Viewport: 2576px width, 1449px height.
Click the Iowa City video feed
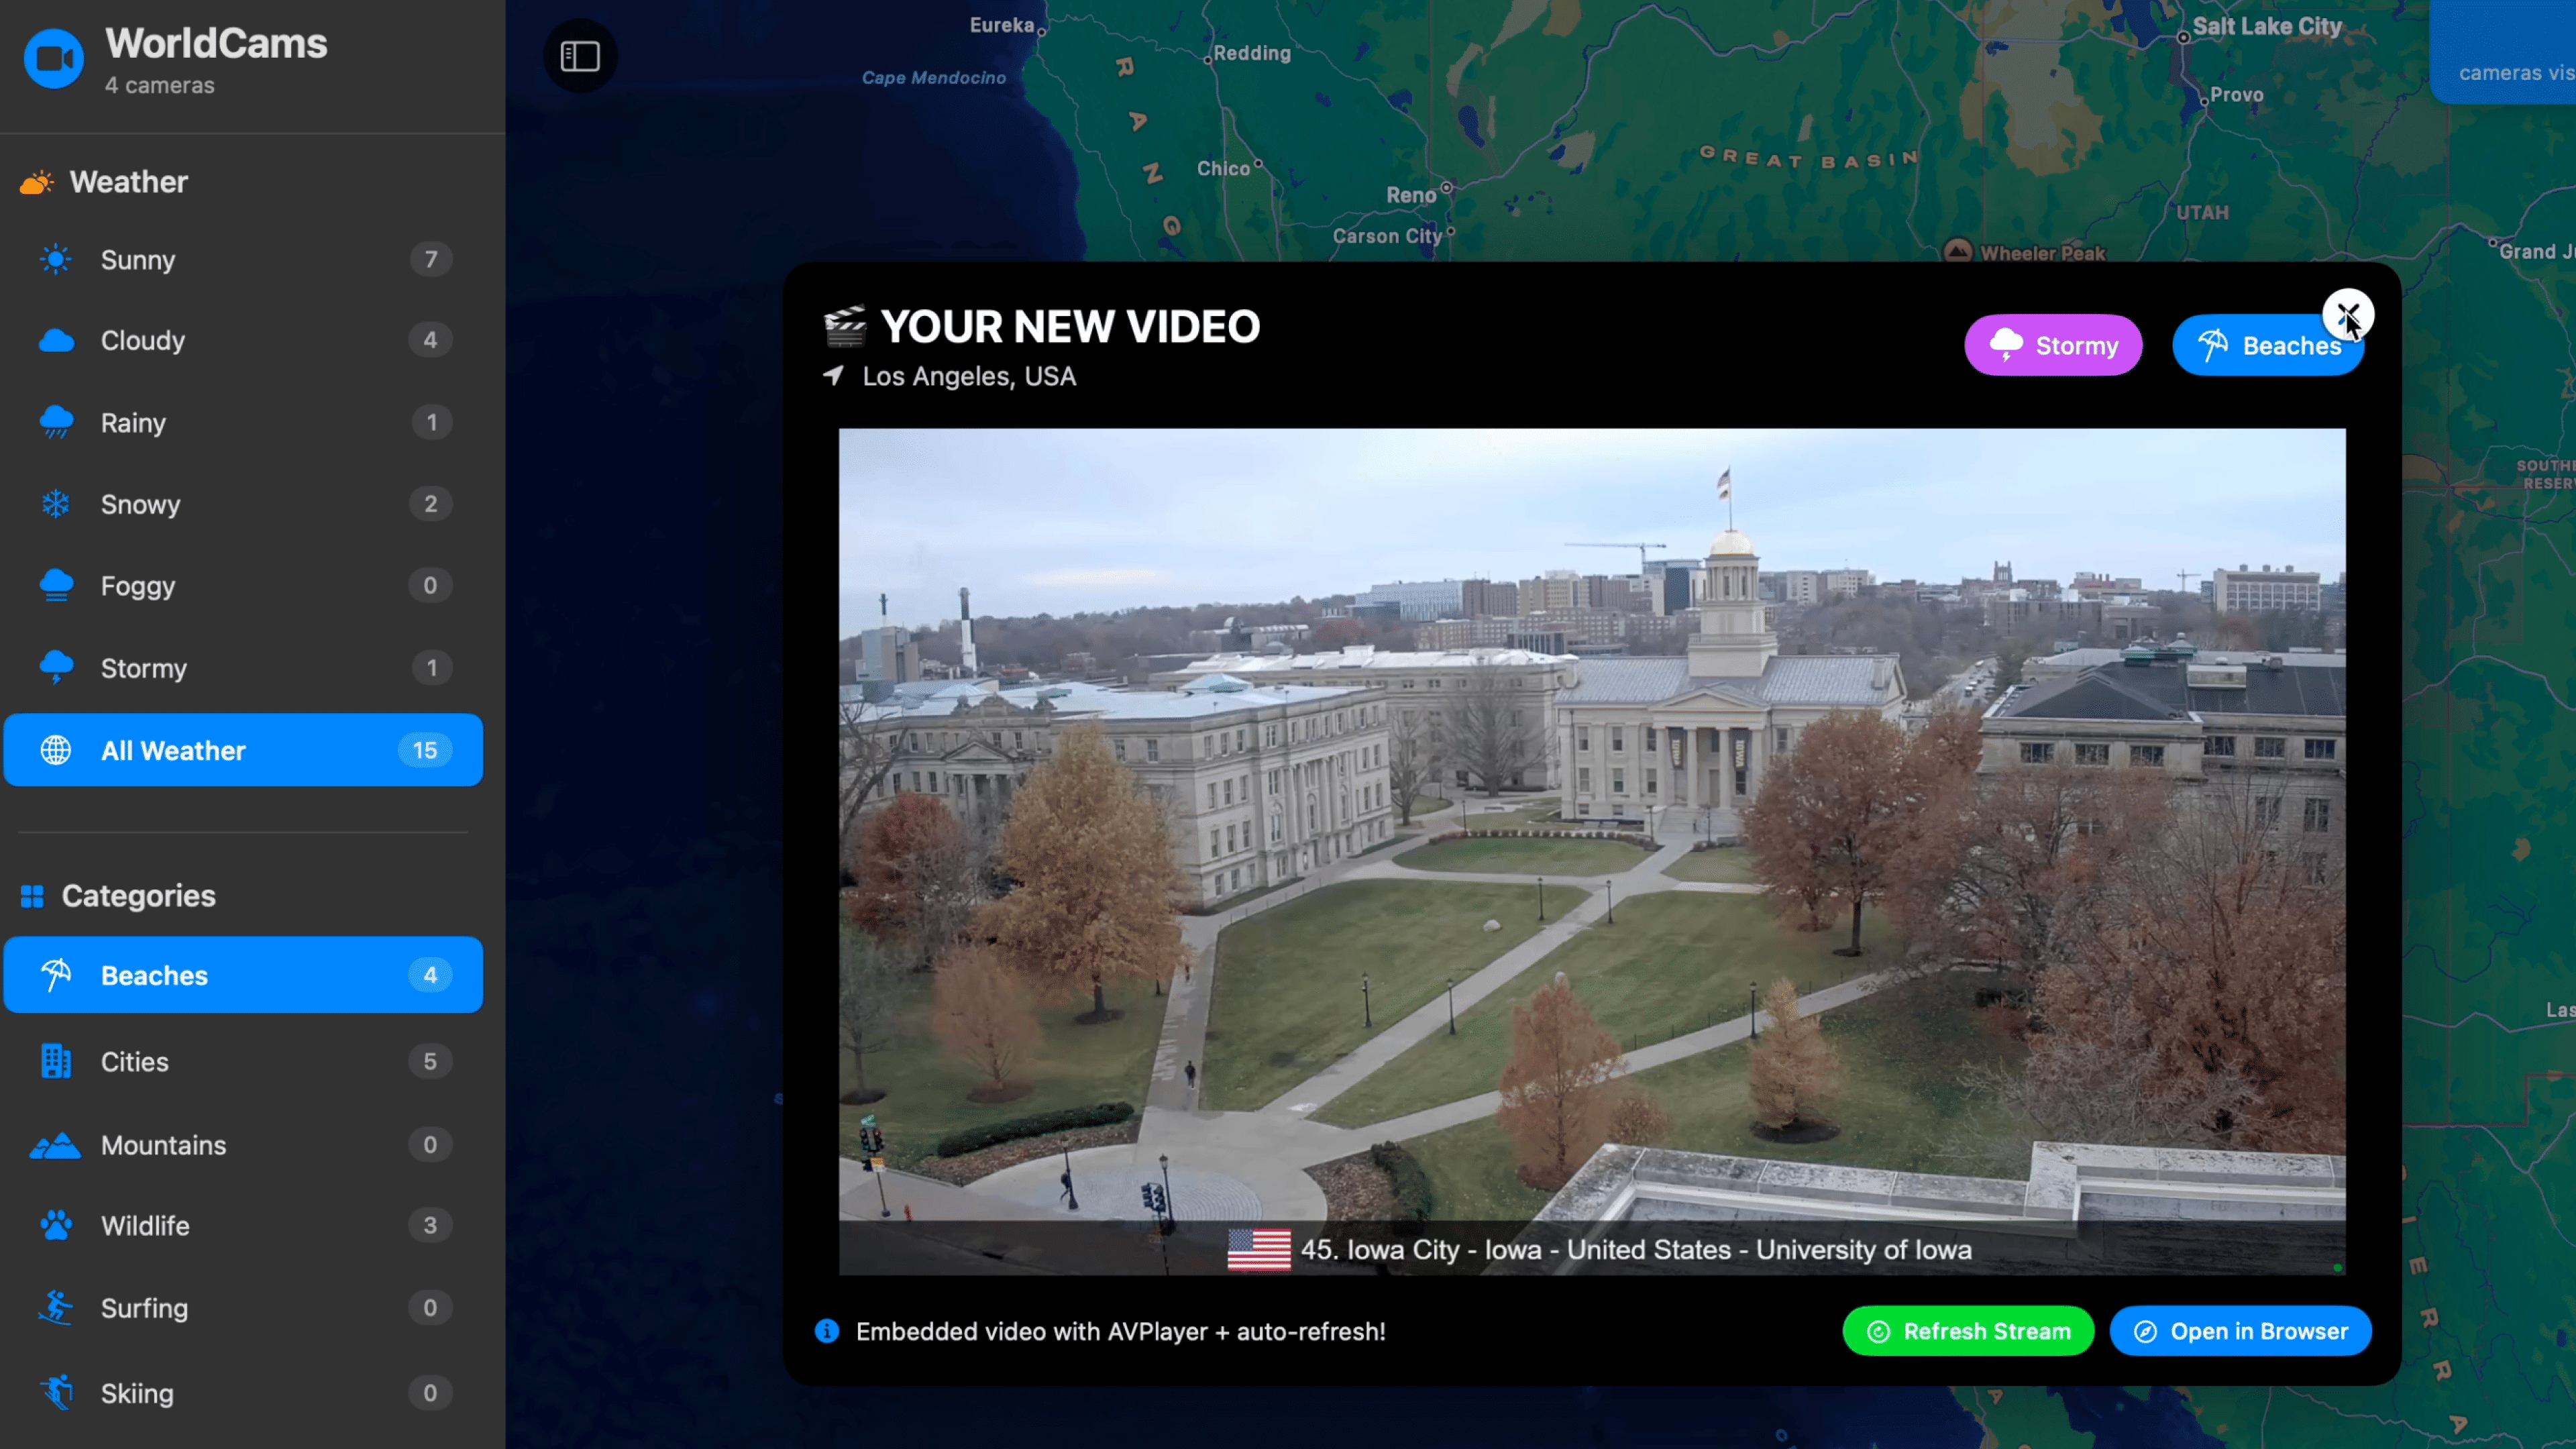pos(1591,850)
